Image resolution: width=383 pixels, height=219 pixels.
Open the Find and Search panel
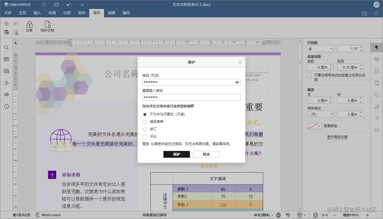tap(6, 47)
